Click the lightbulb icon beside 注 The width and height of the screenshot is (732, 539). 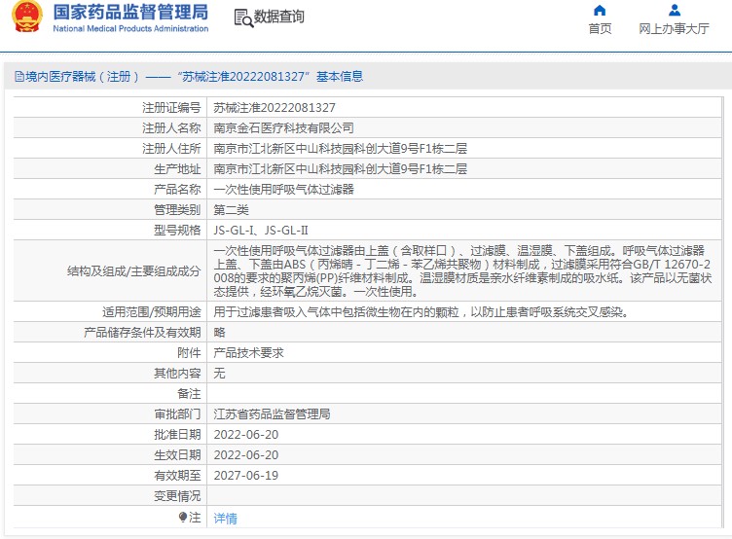click(183, 517)
